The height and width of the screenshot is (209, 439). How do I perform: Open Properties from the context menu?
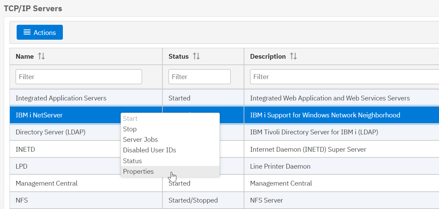pos(170,171)
